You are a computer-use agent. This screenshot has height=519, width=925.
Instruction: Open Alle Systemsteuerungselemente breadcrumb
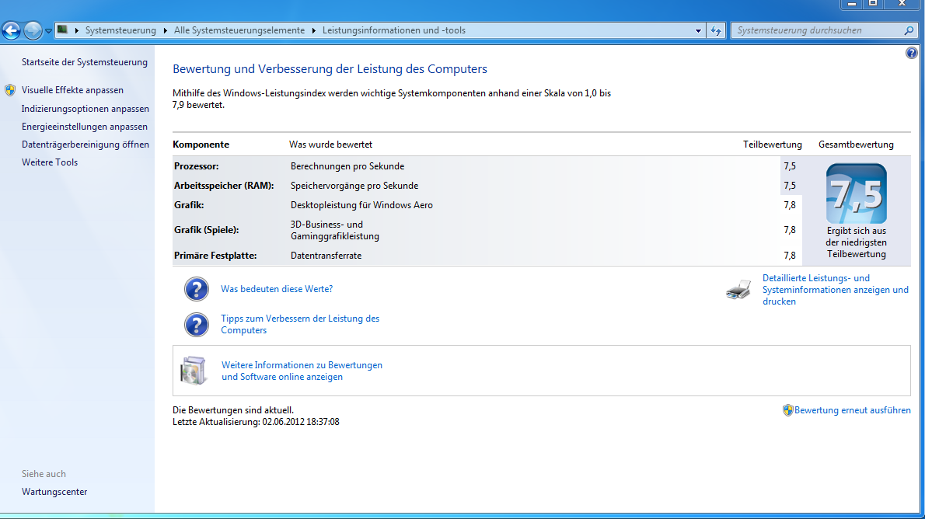(239, 30)
